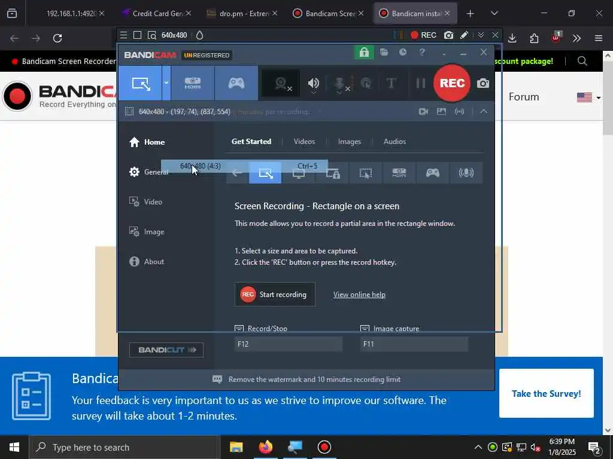The height and width of the screenshot is (459, 613).
Task: Click Take the Survey! button on webpage
Action: (x=546, y=393)
